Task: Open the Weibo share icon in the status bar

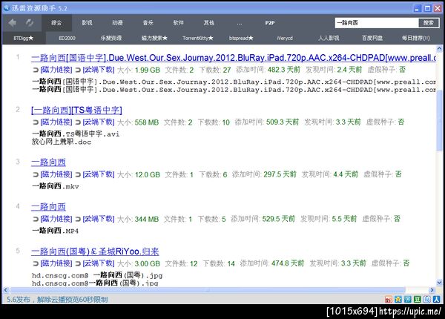Action: [388, 299]
